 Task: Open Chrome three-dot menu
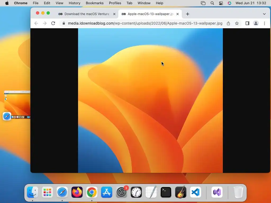(x=264, y=23)
